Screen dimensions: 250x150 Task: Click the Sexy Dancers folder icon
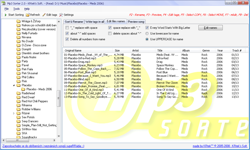(x=18, y=121)
